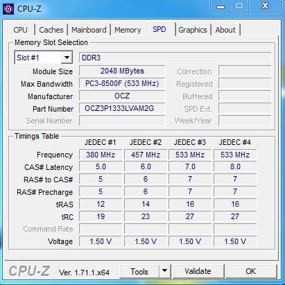The height and width of the screenshot is (285, 285).
Task: Expand the Slot #1 memory slot dropdown
Action: tap(67, 58)
